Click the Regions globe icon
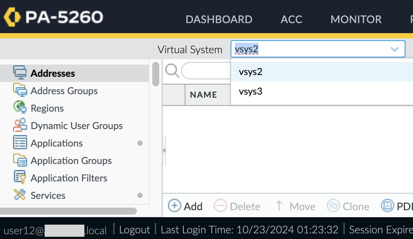Screen dimensions: 413x239 coord(20,107)
